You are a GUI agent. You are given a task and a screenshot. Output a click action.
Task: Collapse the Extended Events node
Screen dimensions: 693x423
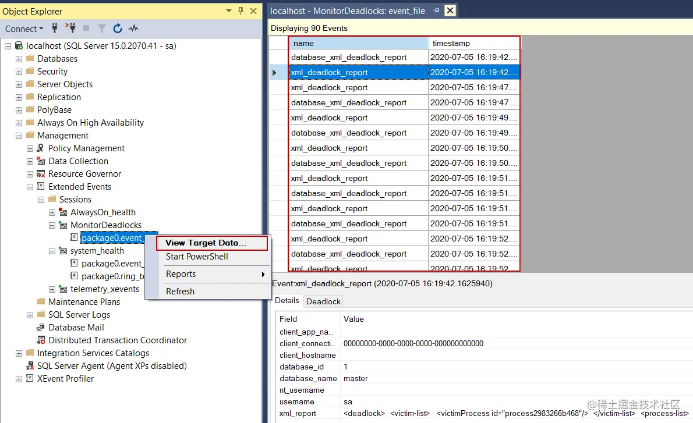30,187
